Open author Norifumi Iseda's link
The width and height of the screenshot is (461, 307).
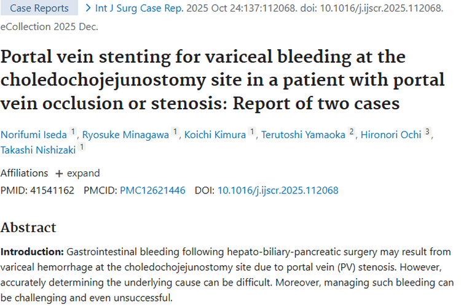tap(33, 134)
